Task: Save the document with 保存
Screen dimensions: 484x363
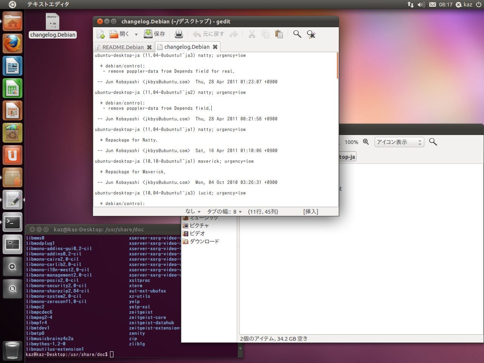Action: 155,34
